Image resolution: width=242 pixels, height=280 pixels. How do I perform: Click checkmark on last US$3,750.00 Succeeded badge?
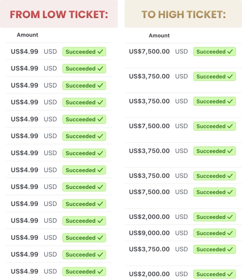pos(230,249)
